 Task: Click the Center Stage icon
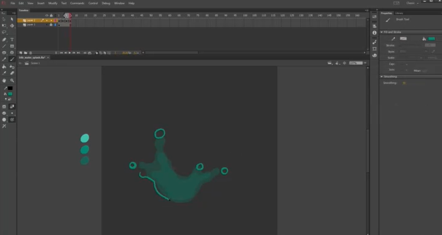click(x=344, y=63)
